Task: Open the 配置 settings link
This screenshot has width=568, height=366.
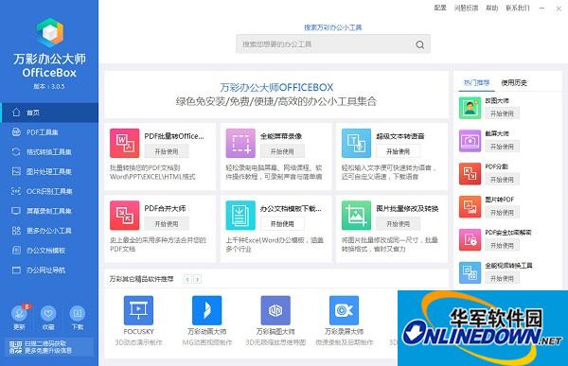Action: point(440,8)
